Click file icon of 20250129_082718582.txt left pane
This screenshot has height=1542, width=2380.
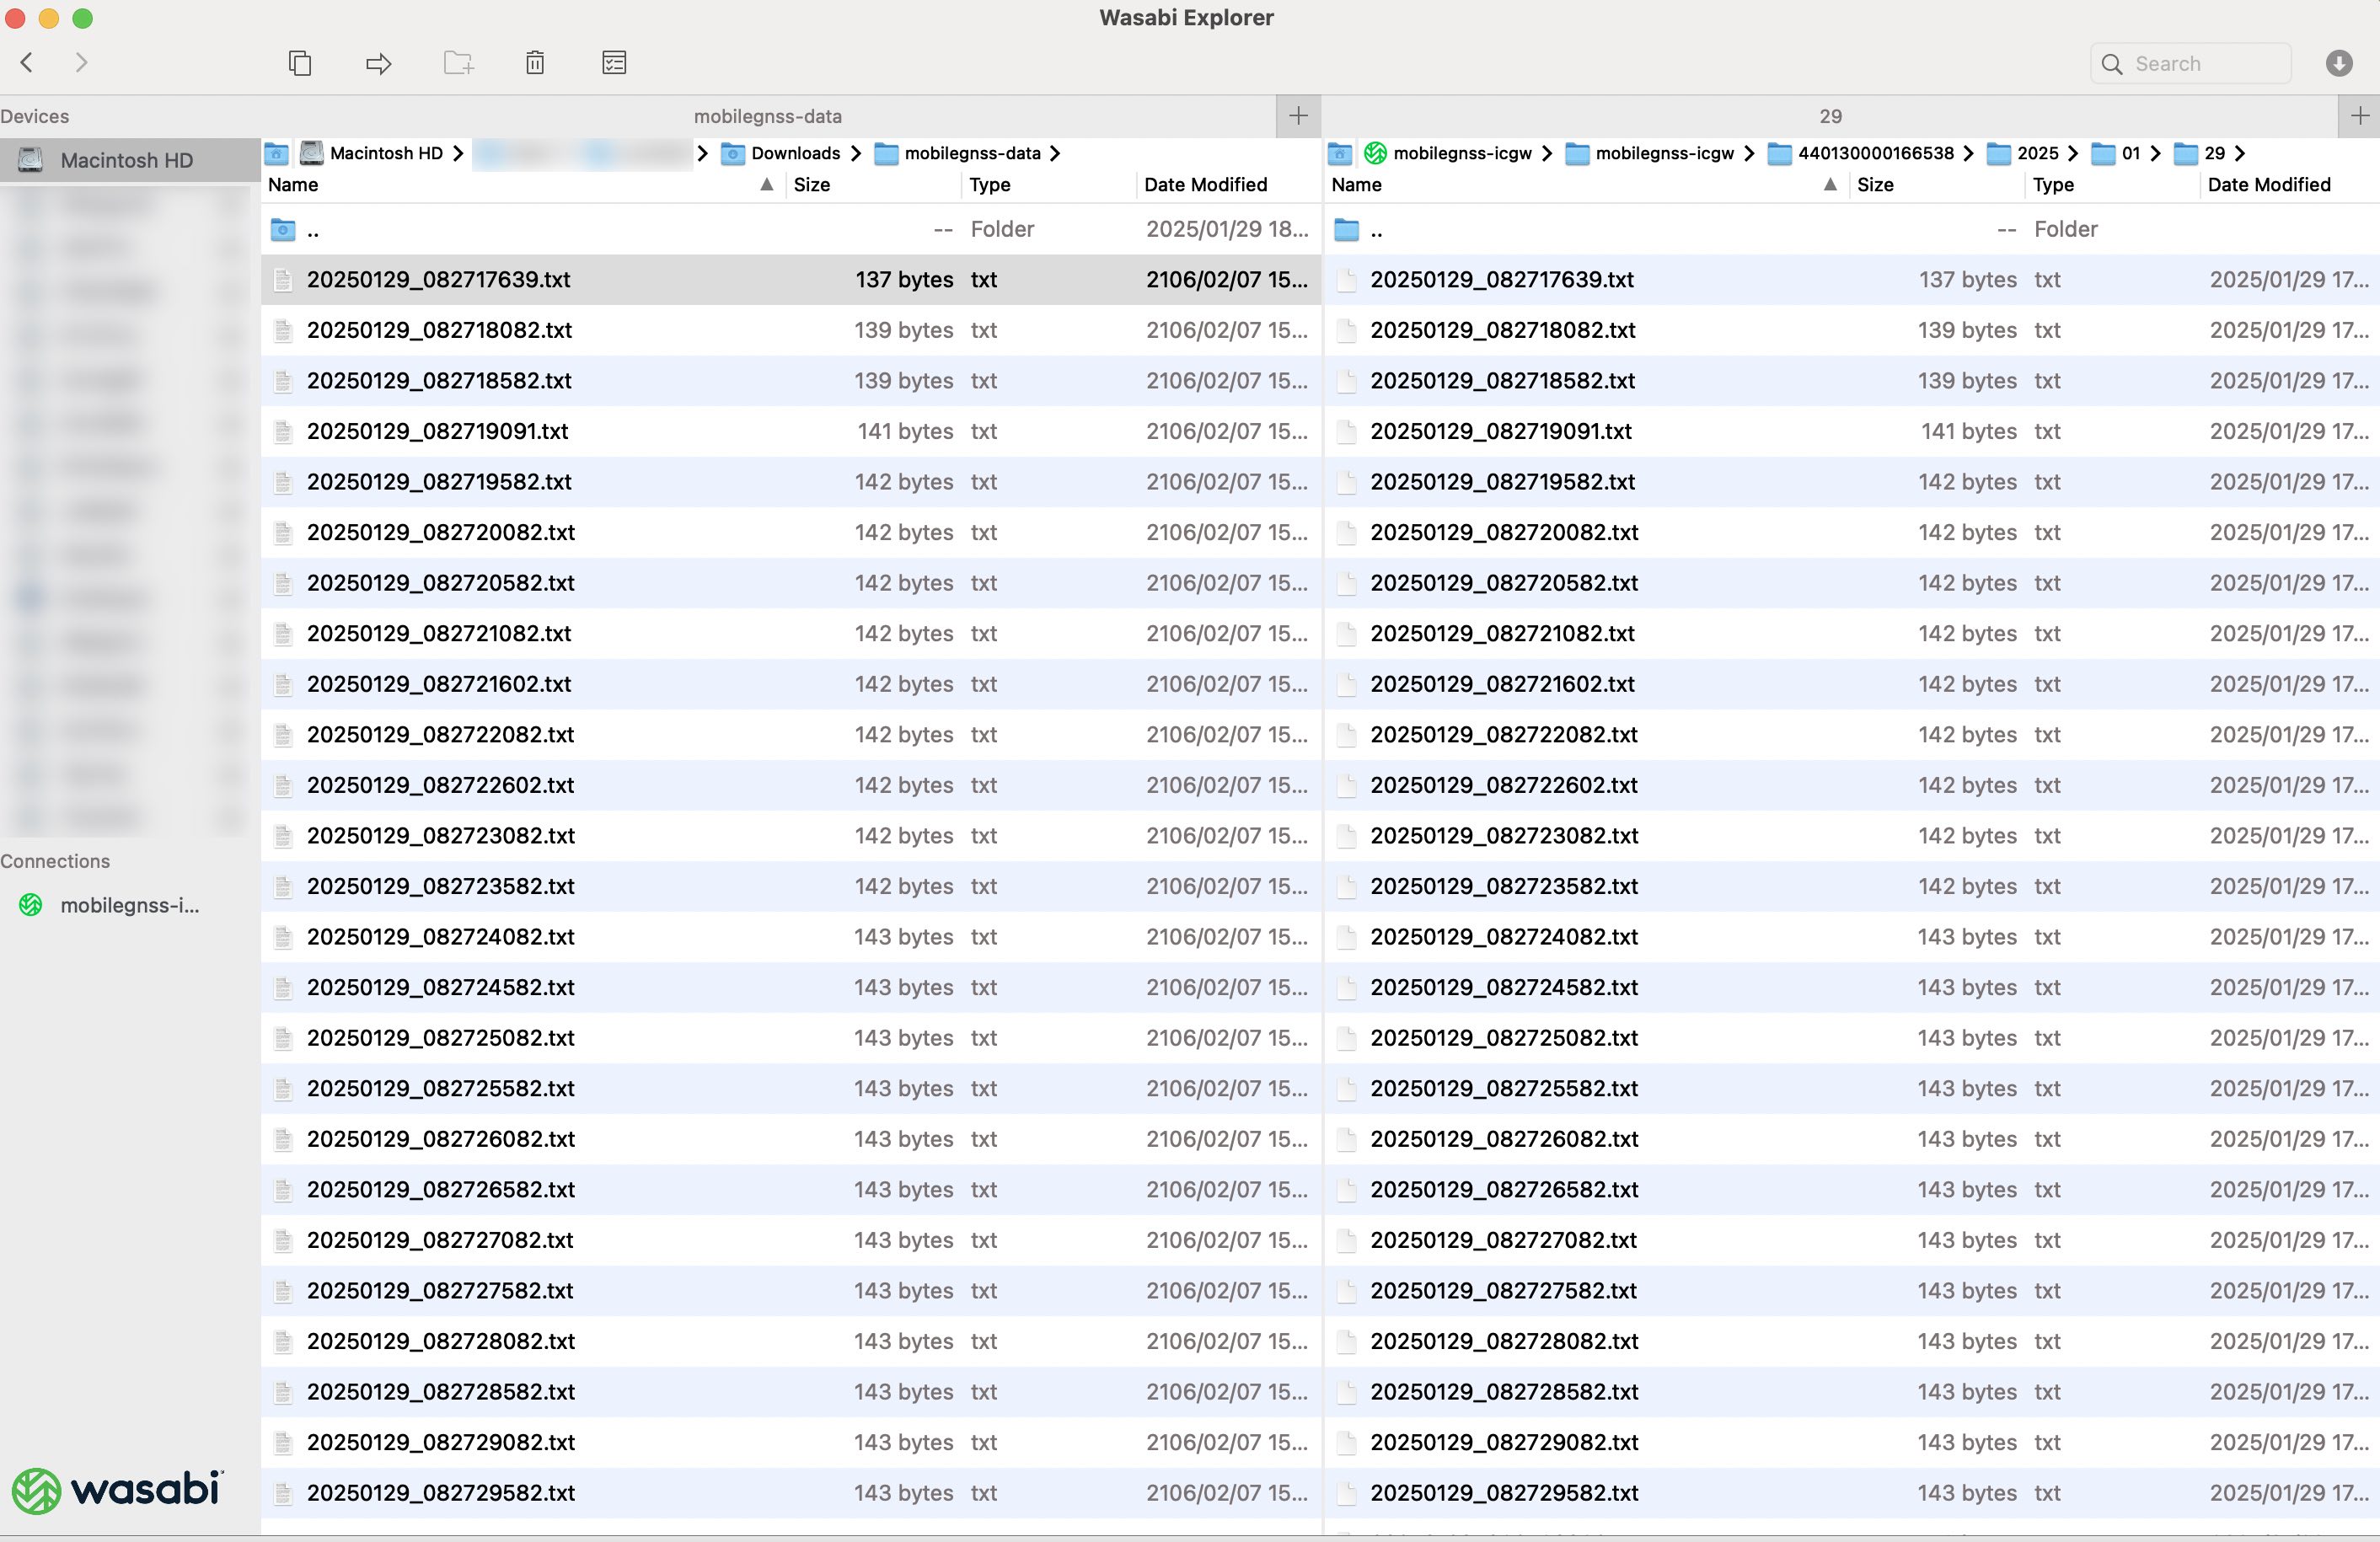coord(283,381)
